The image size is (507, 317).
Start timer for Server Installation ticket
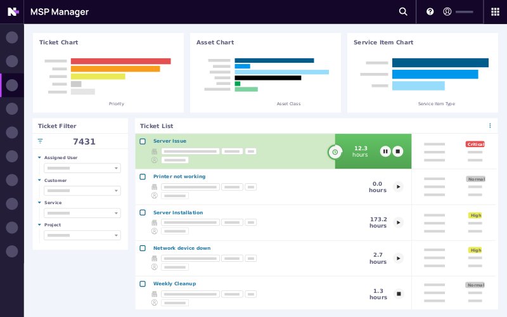399,223
